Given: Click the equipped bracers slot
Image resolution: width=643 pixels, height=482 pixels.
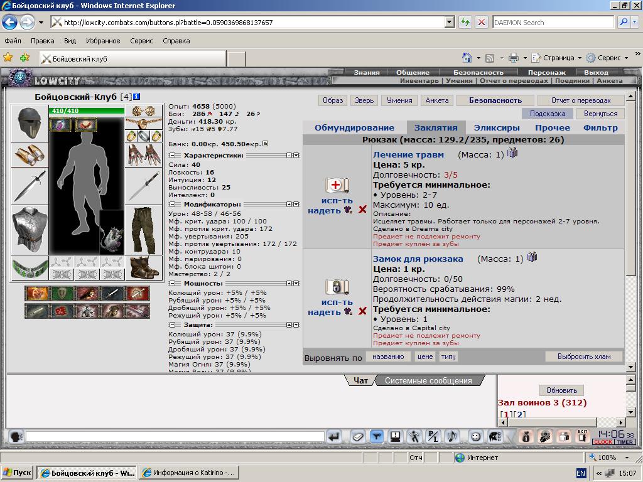Looking at the screenshot, I should 30,154.
